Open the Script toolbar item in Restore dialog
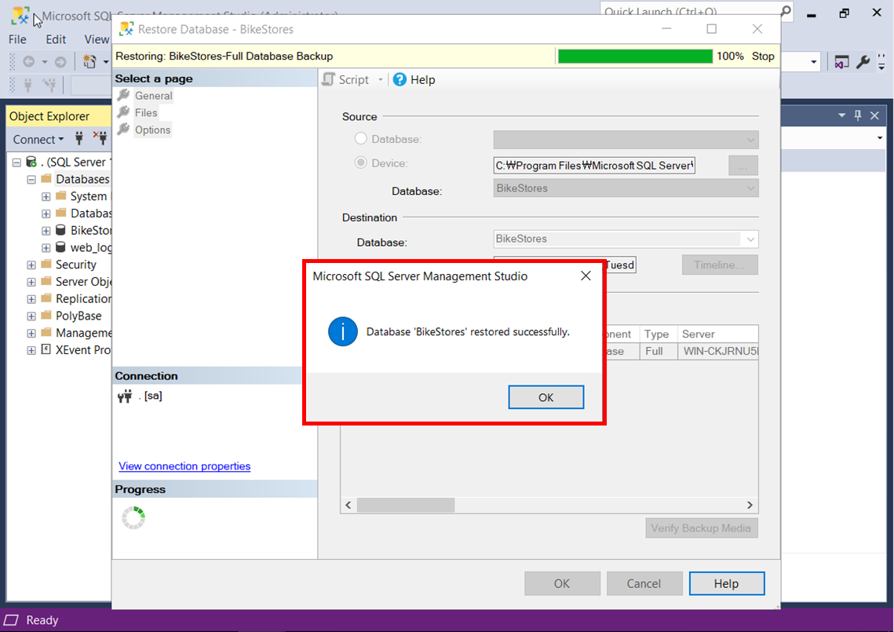894x632 pixels. 347,80
